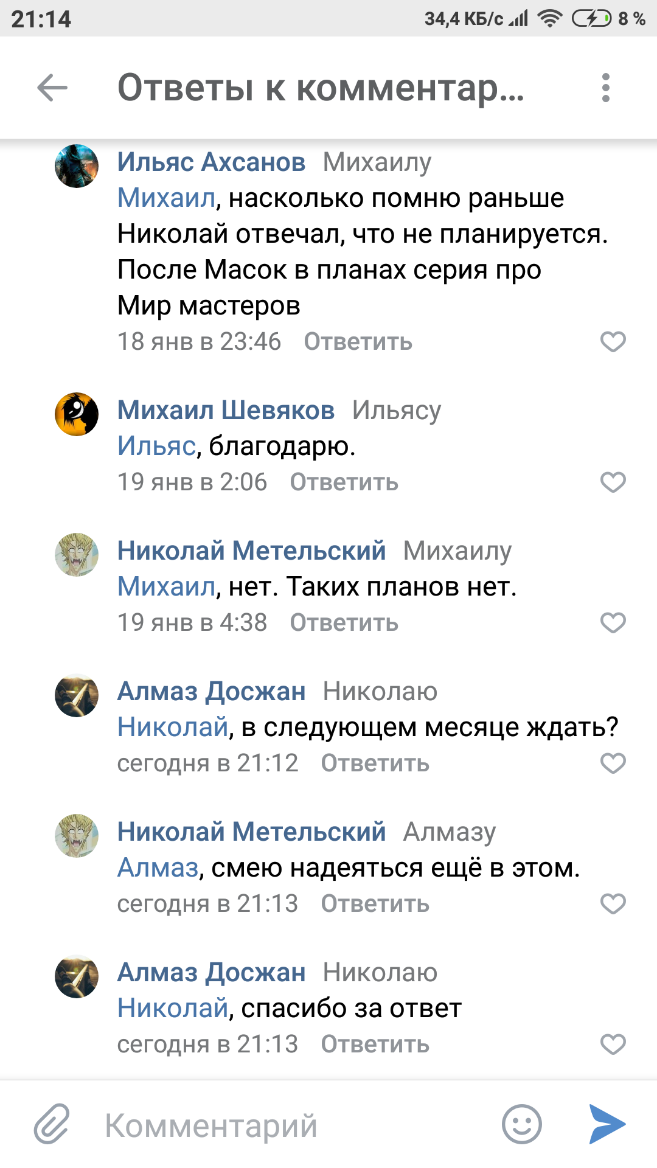Reply to the 18 янв 23:46 comment
The width and height of the screenshot is (657, 1168).
(x=358, y=342)
